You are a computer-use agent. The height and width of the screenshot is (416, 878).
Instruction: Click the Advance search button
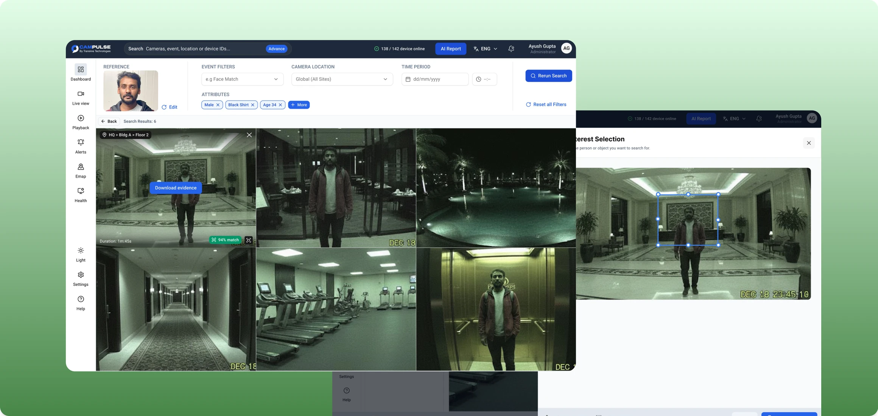click(x=277, y=49)
